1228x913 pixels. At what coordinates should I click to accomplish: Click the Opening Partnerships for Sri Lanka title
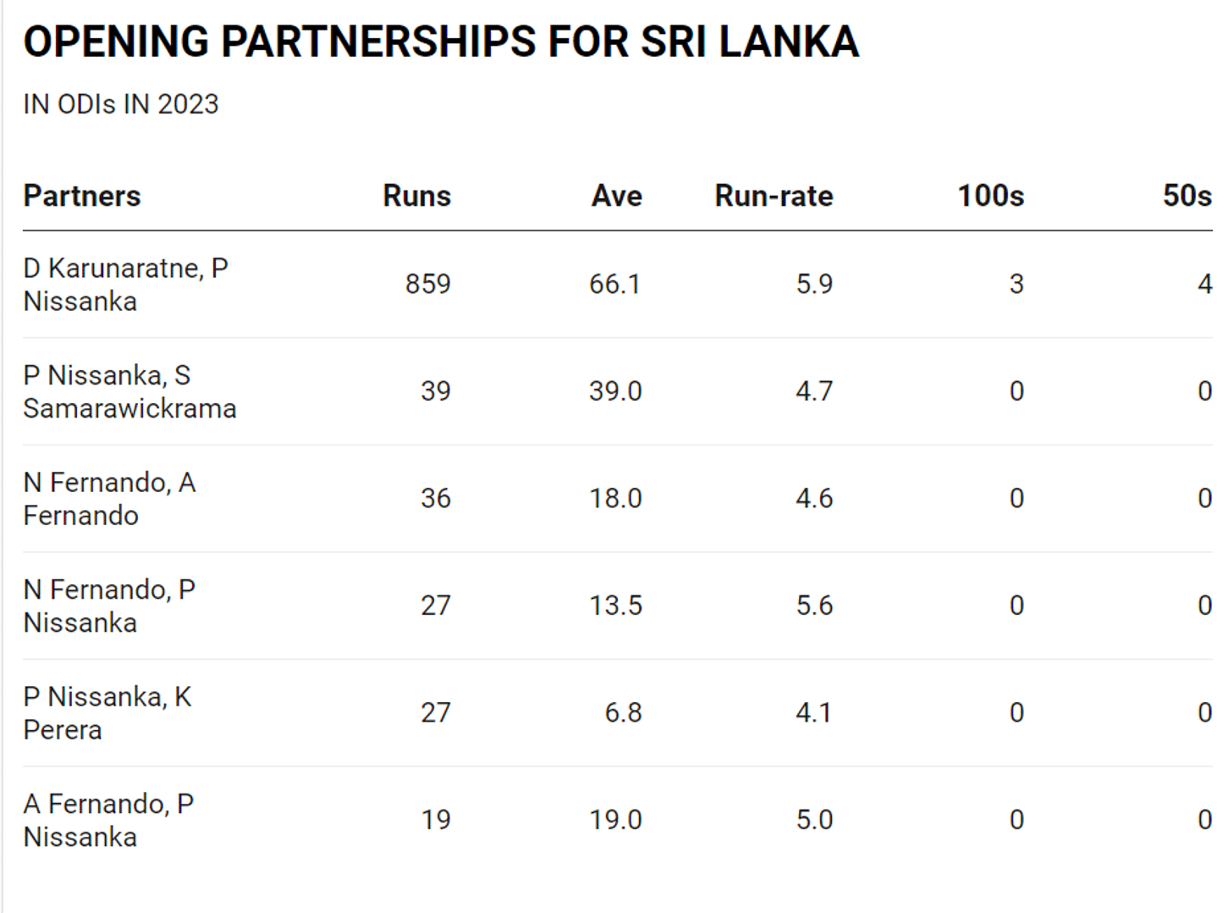441,41
